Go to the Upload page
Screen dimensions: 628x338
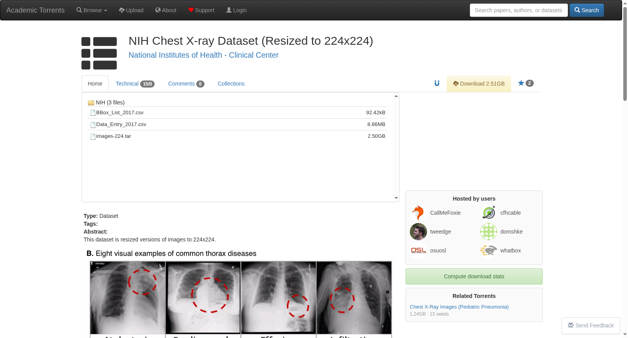pyautogui.click(x=131, y=10)
